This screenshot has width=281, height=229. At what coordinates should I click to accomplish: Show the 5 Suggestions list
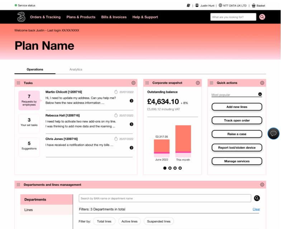click(29, 147)
